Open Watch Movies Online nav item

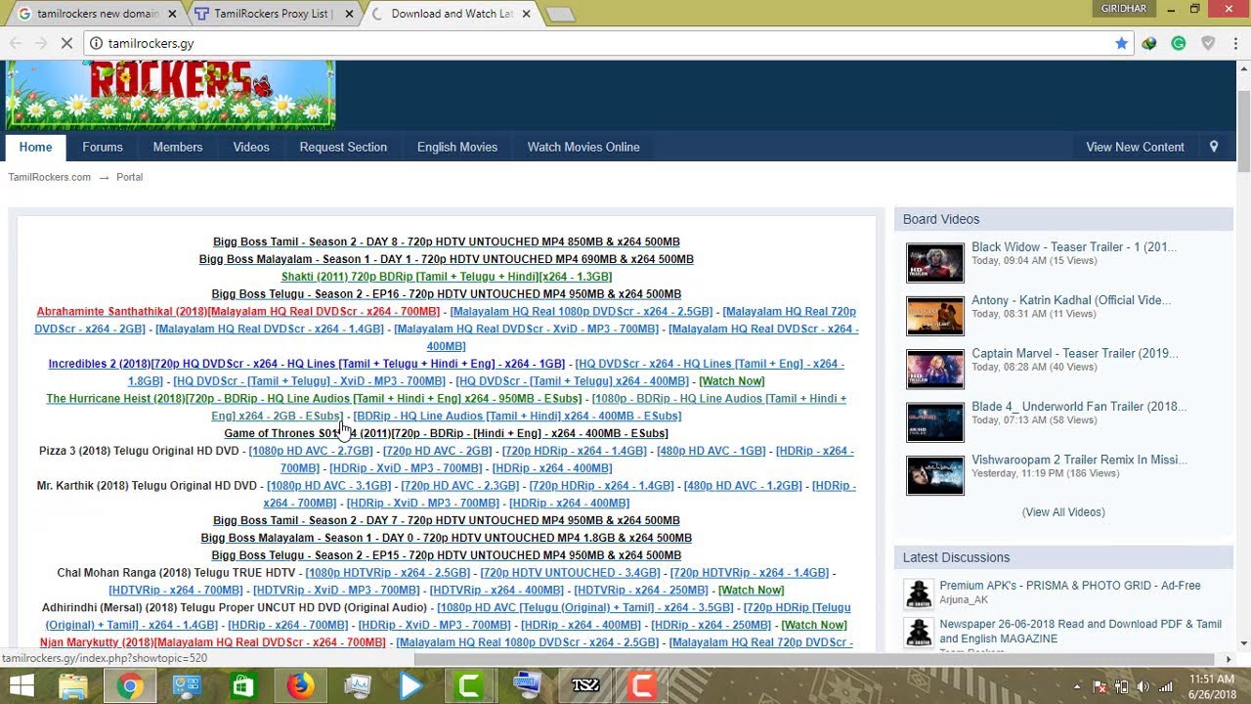[583, 147]
